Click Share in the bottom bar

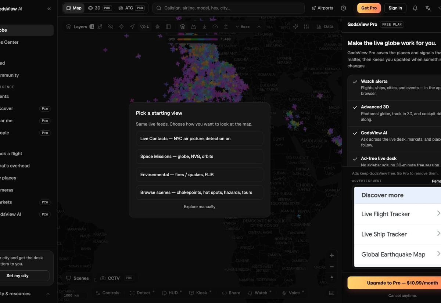pos(231,293)
